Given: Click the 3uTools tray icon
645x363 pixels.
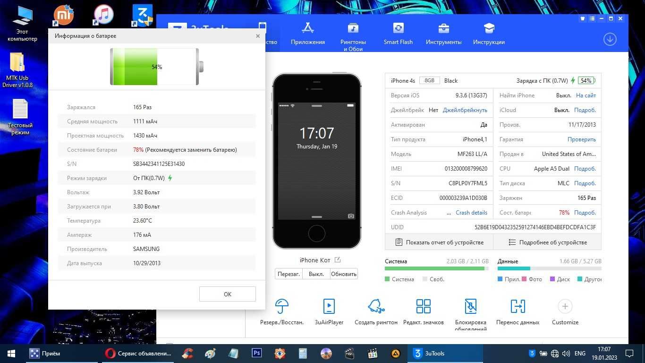Looking at the screenshot, I should [532, 353].
